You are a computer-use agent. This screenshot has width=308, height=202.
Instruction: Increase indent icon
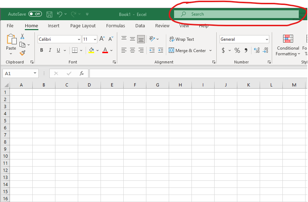point(161,50)
